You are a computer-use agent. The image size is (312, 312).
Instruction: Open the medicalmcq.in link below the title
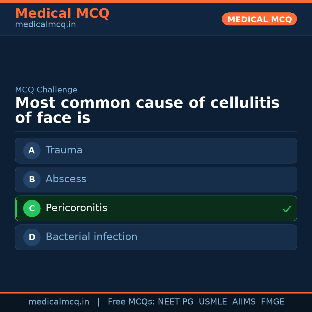(x=45, y=25)
